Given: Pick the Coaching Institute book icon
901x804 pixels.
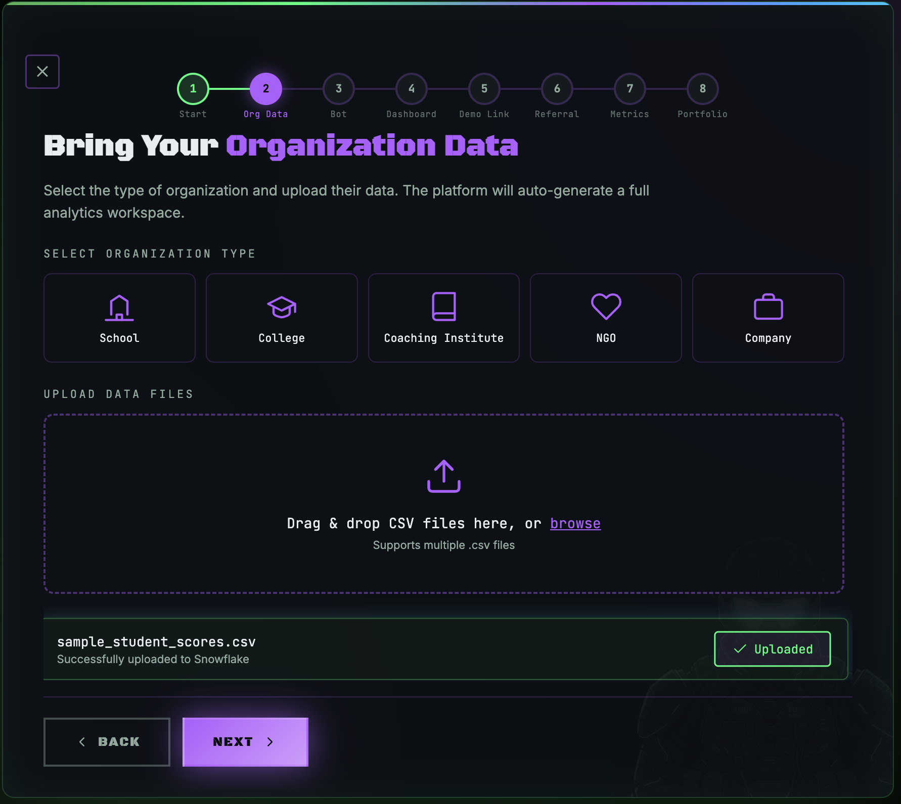Looking at the screenshot, I should pos(444,307).
